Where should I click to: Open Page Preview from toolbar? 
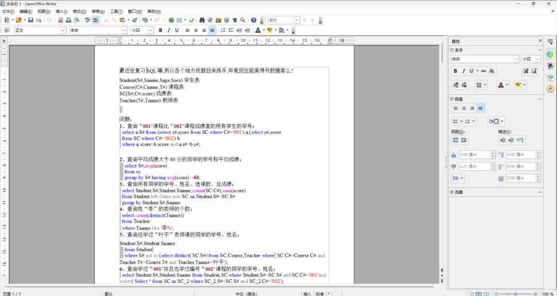pyautogui.click(x=76, y=20)
